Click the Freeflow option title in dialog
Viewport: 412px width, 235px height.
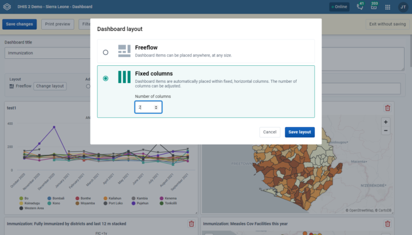146,47
